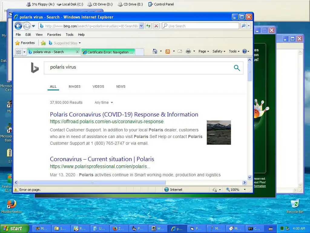Select the Mozilla Firefox desktop icon
This screenshot has height=233, width=310.
click(12, 207)
